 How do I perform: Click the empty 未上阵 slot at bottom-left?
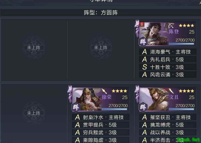coord(34,113)
